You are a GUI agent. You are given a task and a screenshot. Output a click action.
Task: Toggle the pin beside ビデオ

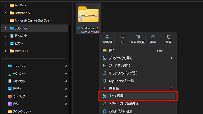tap(66, 104)
